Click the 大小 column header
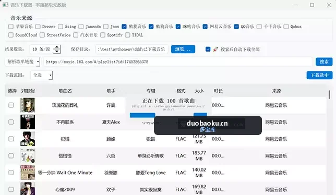336x195 pixels. click(x=199, y=91)
